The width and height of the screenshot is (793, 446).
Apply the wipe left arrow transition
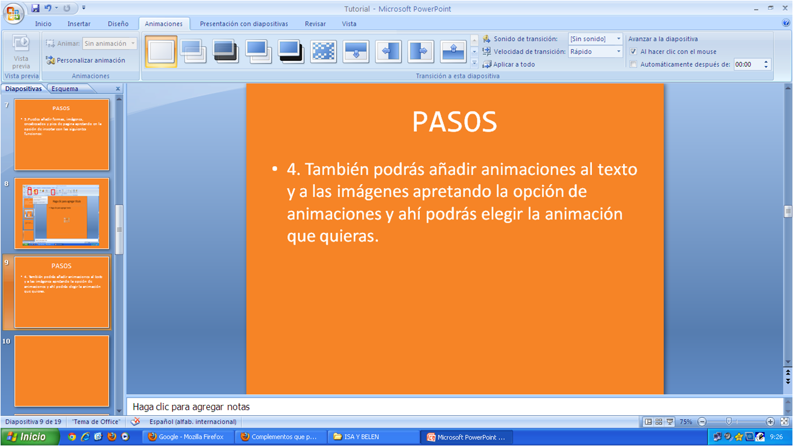388,51
